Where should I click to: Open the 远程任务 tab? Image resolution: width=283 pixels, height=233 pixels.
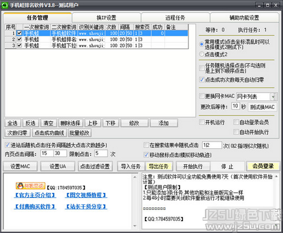[175, 18]
